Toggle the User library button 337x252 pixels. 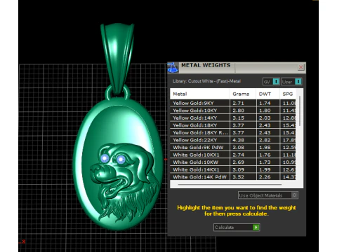click(x=291, y=81)
